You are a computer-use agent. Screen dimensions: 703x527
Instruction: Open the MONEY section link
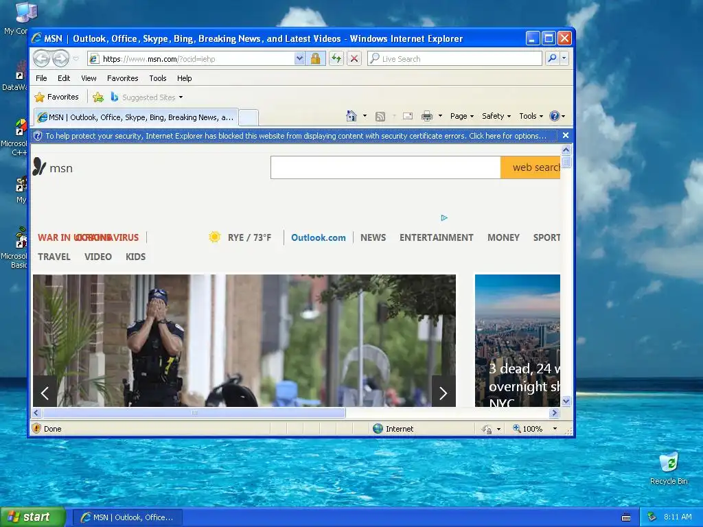coord(503,237)
